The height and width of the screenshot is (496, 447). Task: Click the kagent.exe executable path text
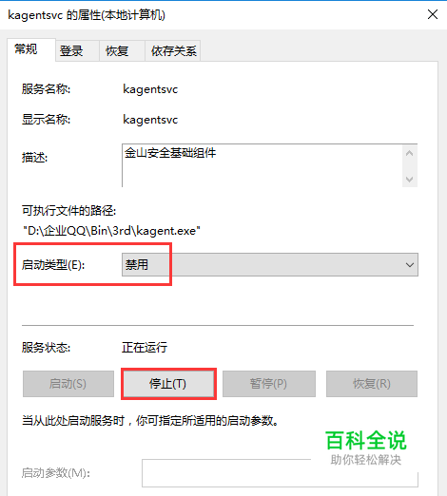point(111,231)
